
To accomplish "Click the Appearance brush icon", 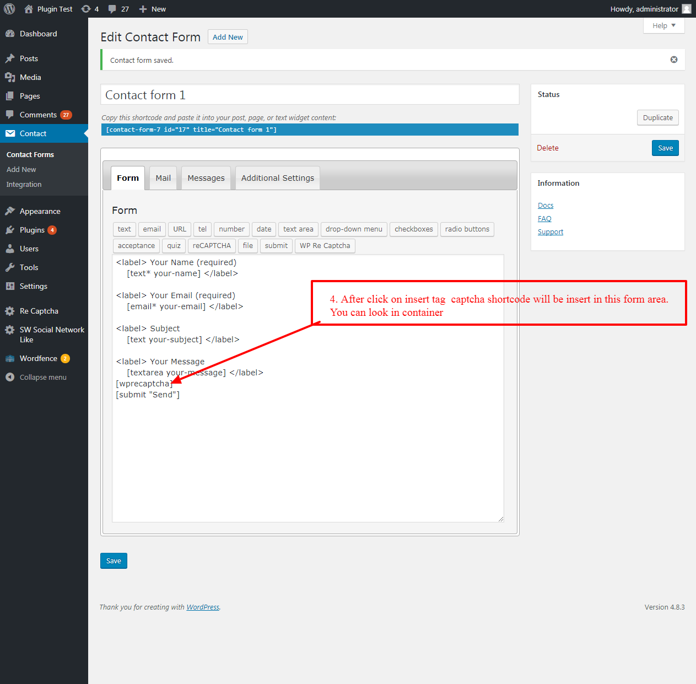I will pos(10,211).
